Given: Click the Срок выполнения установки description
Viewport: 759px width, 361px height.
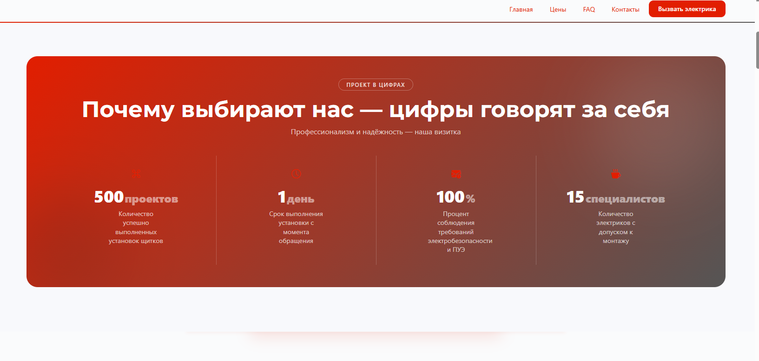Looking at the screenshot, I should point(296,228).
